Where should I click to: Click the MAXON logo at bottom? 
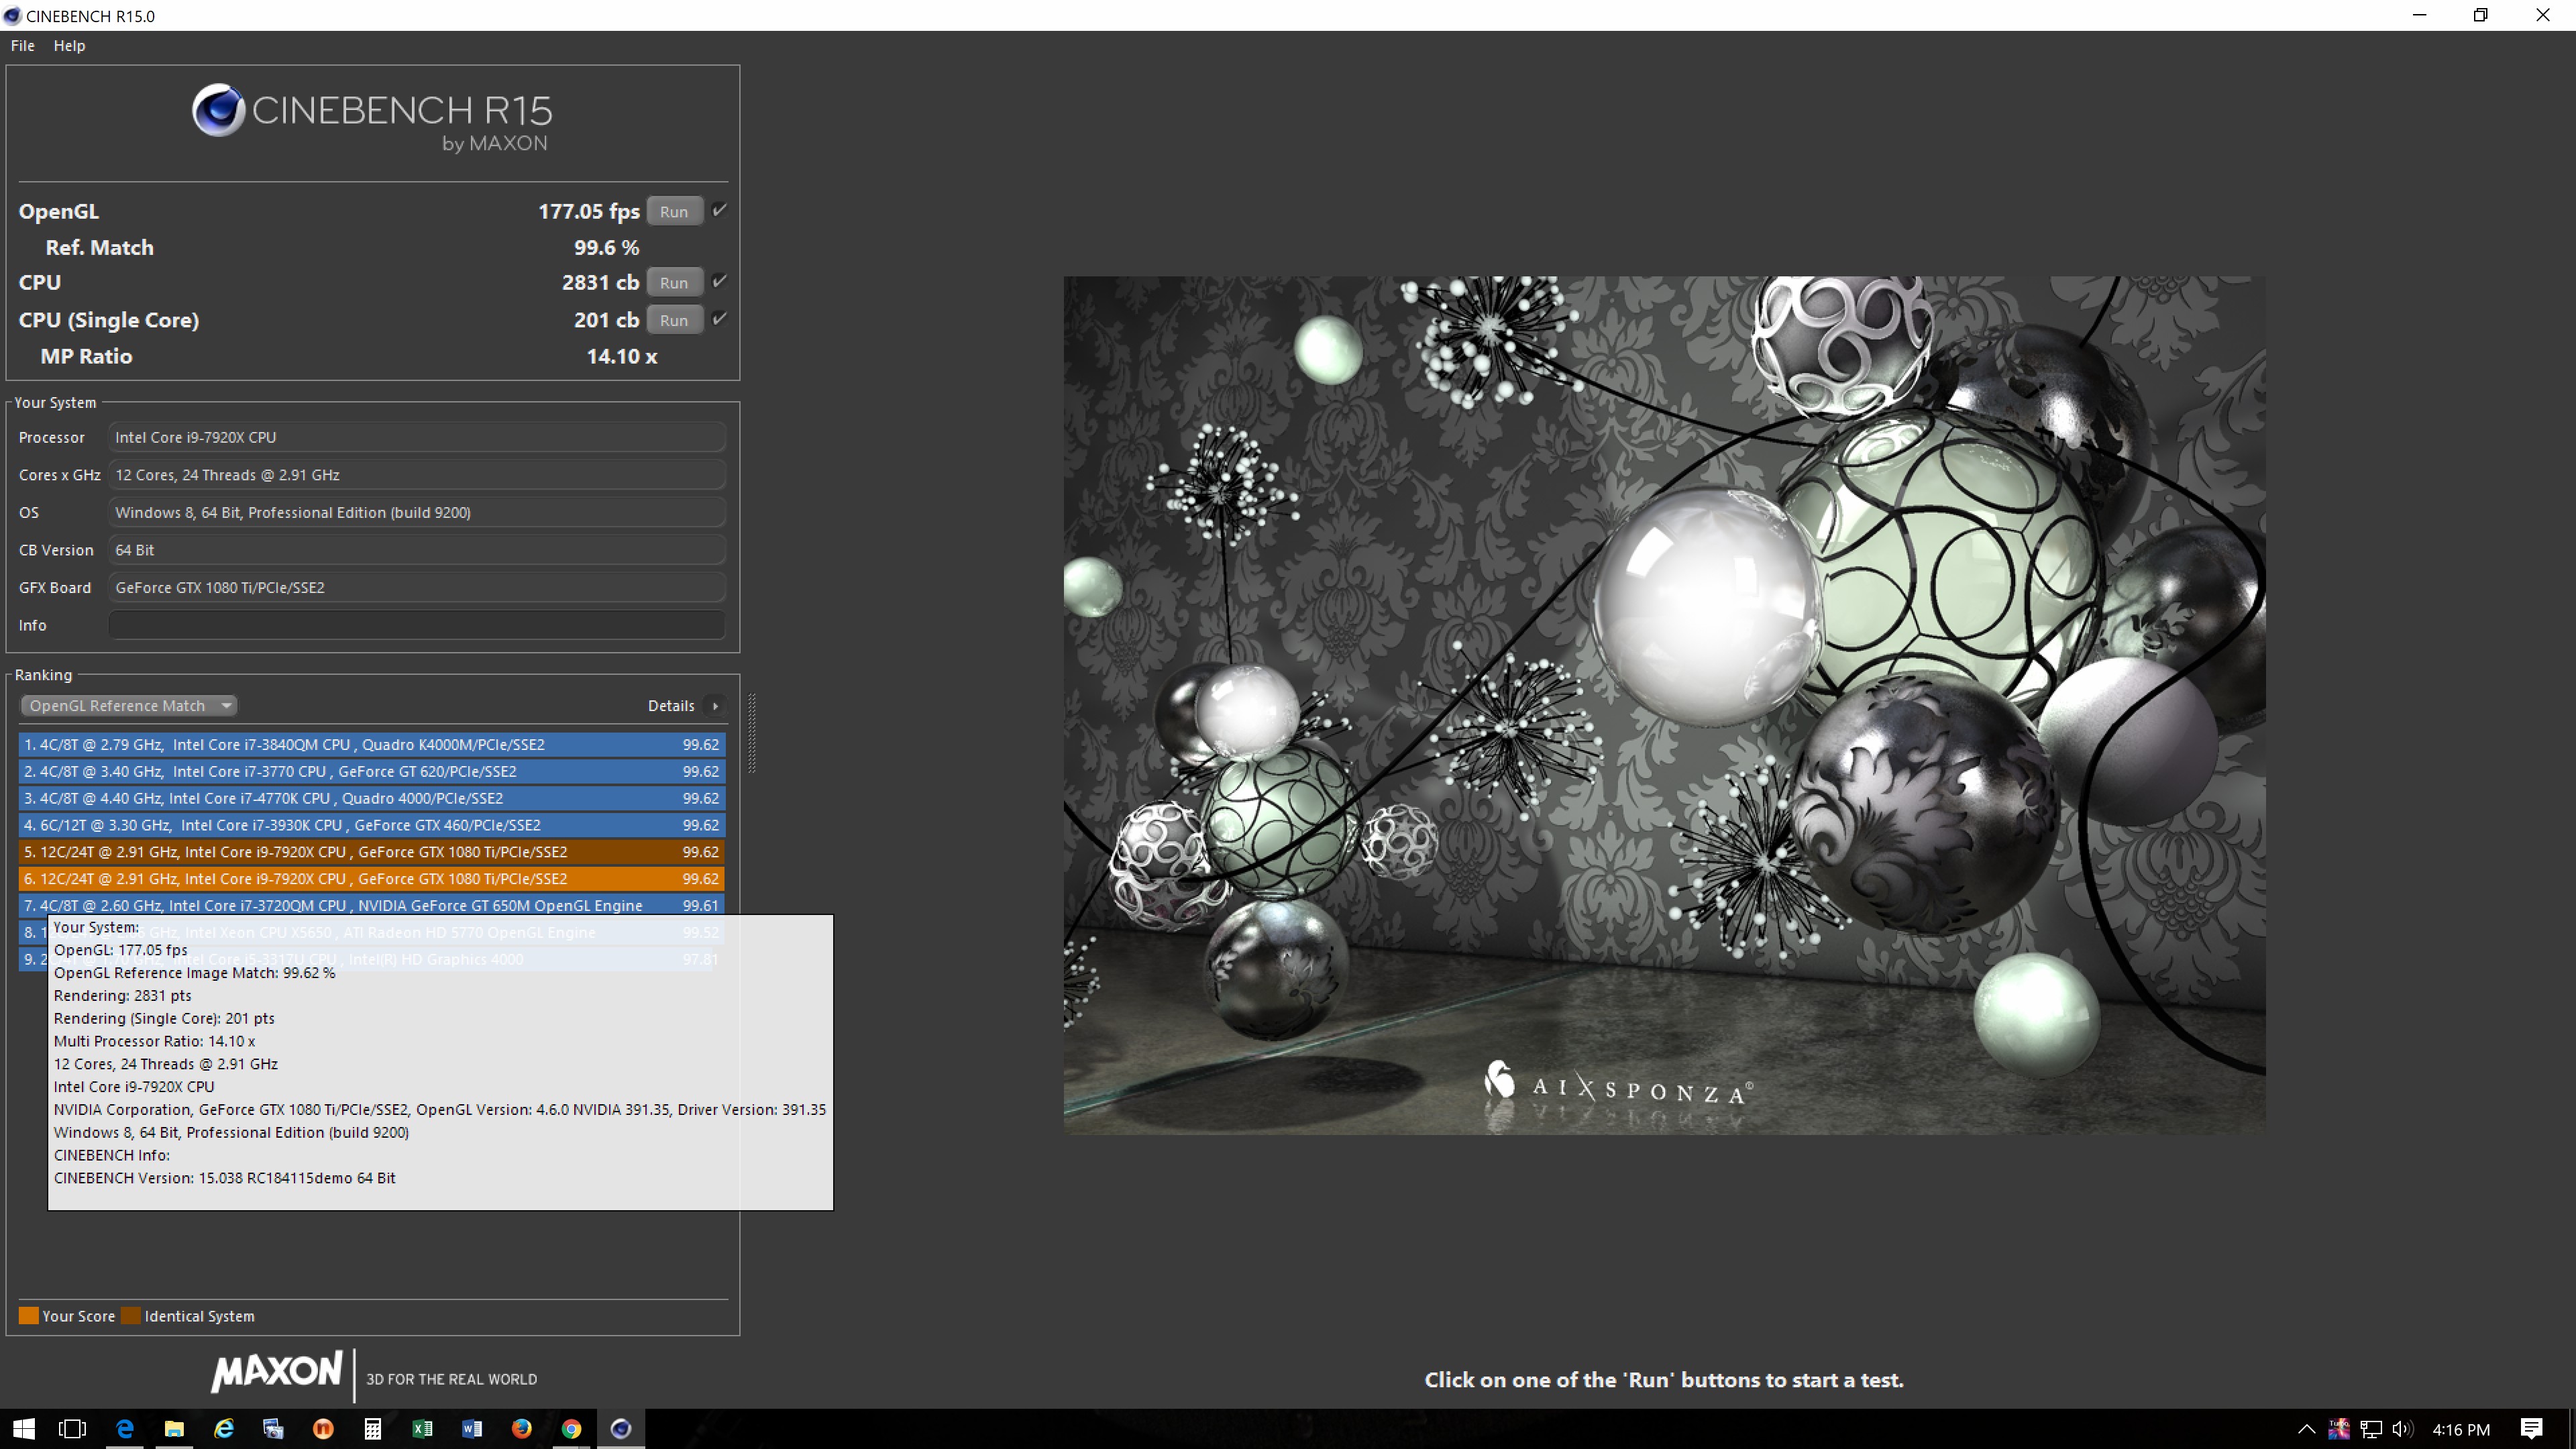[277, 1372]
